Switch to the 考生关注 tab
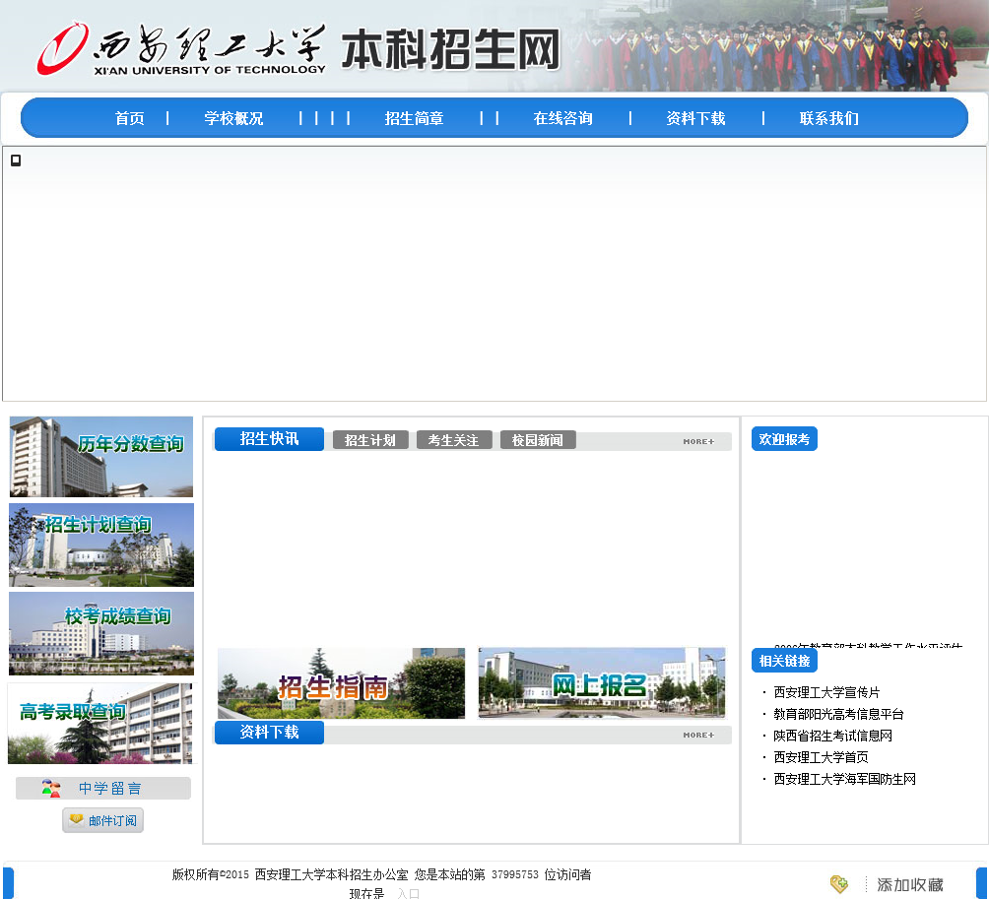 click(x=454, y=440)
